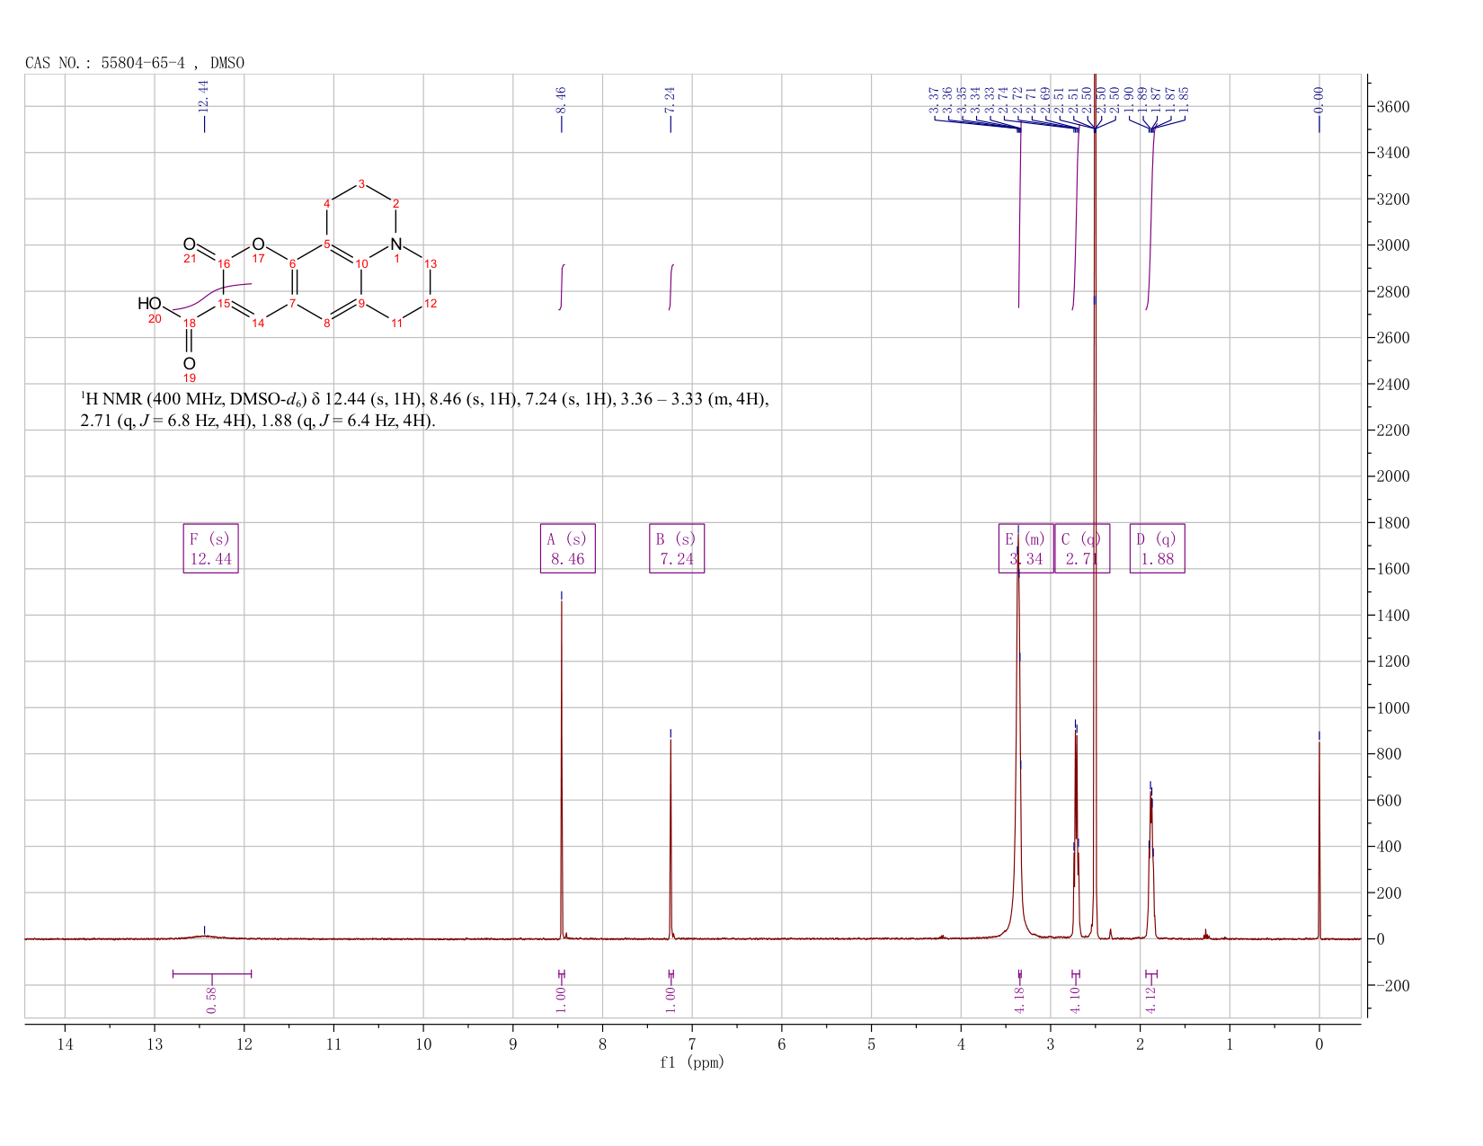Select the F (s) 12.44 multiplet box
This screenshot has width=1483, height=1146.
pos(211,548)
